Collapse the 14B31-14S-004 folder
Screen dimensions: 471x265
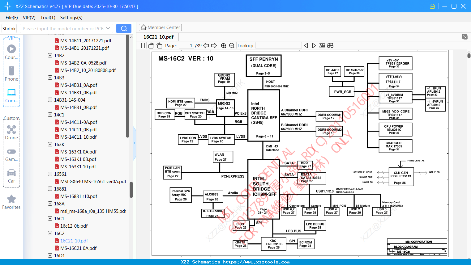point(50,100)
